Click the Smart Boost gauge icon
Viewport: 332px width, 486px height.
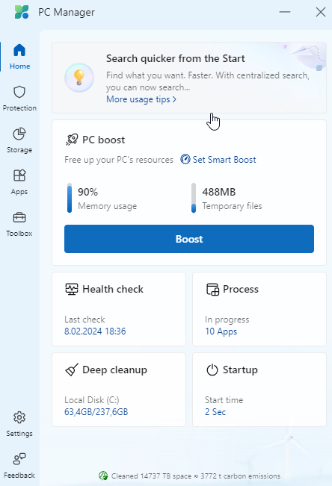[185, 159]
